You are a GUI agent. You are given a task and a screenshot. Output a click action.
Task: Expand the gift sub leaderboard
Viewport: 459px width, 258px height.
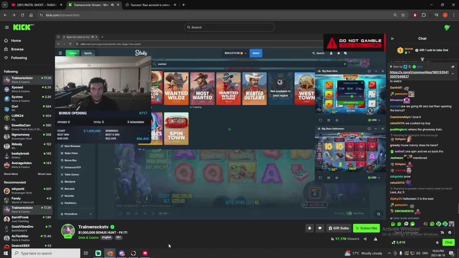pyautogui.click(x=422, y=59)
